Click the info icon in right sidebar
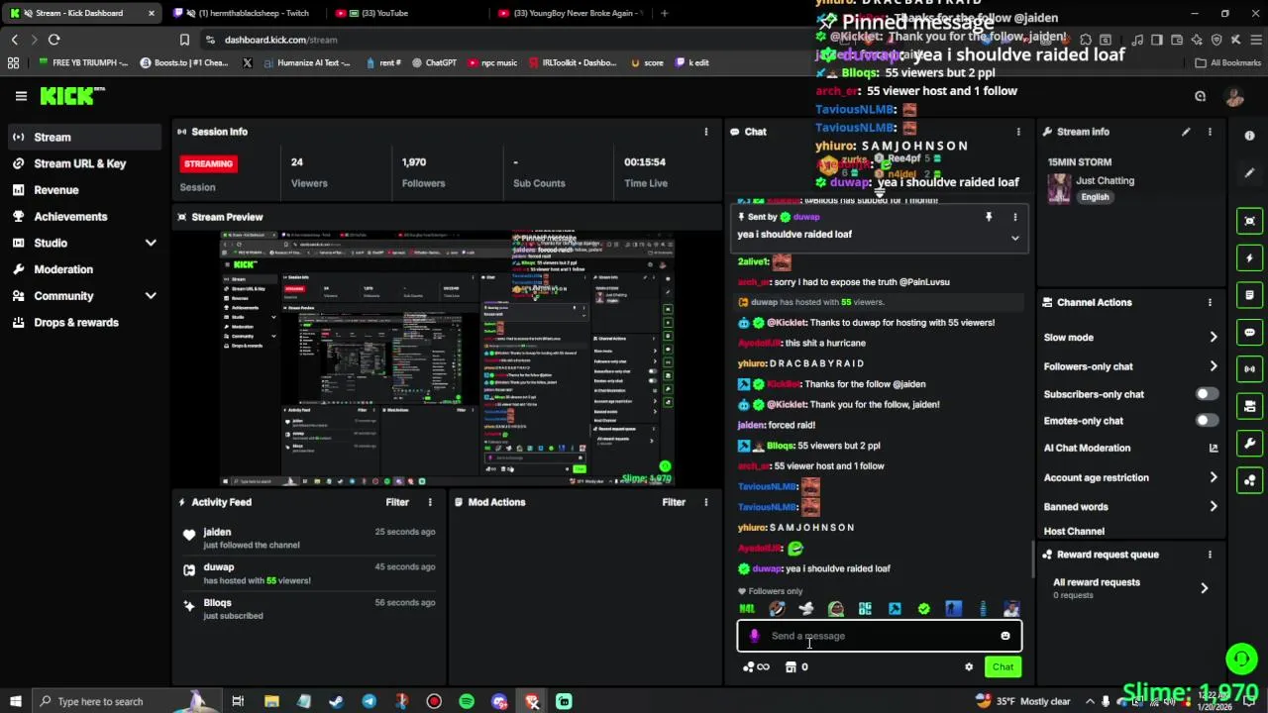Screen dimensions: 1268x713 (1249, 136)
